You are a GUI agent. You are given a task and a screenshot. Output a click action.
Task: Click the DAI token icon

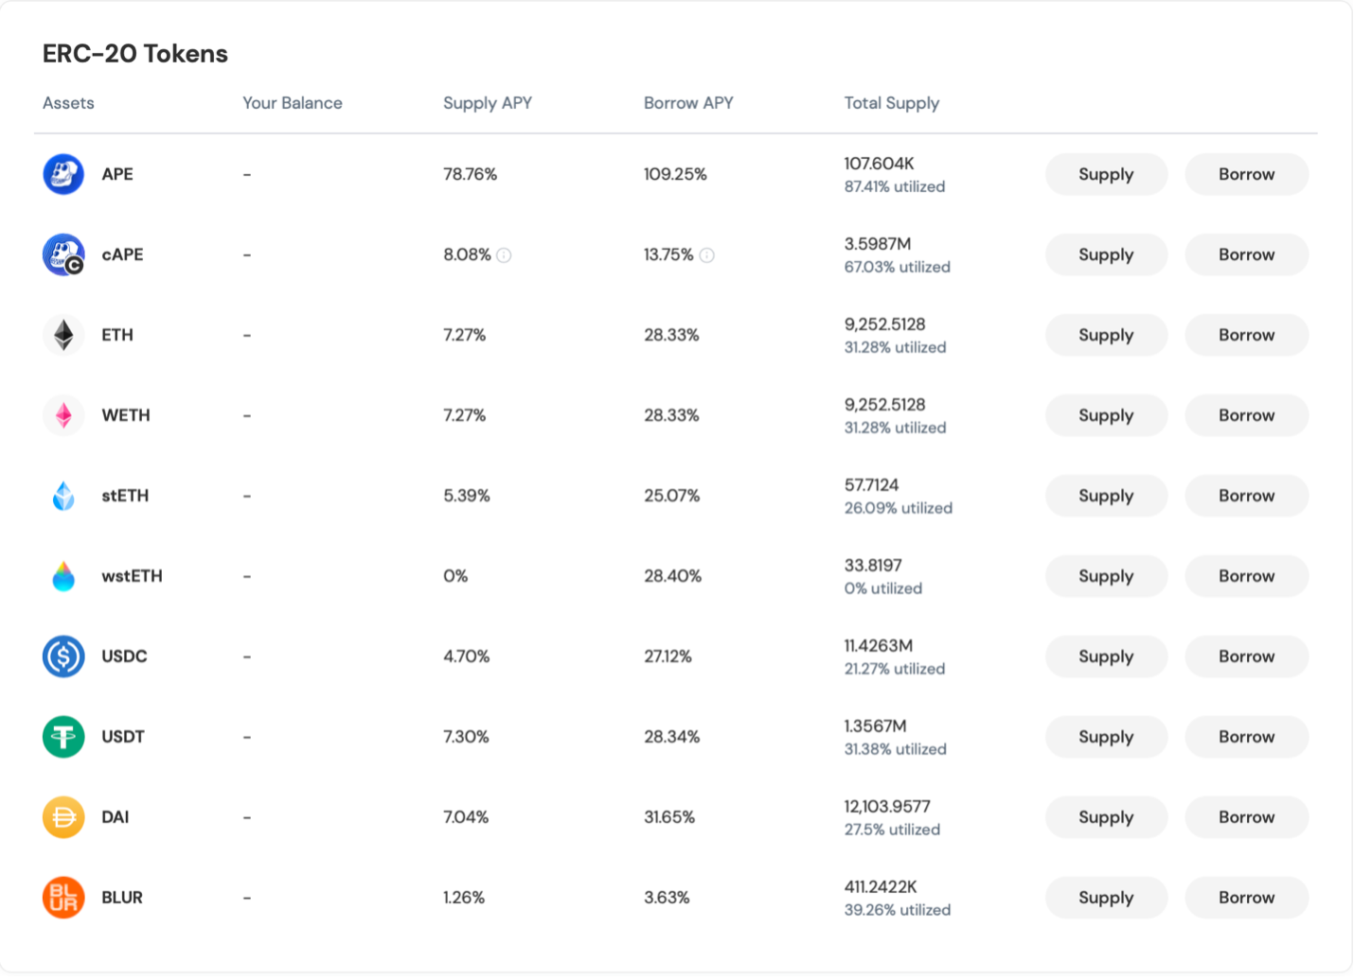(x=63, y=817)
